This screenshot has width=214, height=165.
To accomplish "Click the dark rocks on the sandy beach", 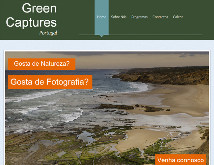I will point(153,109).
